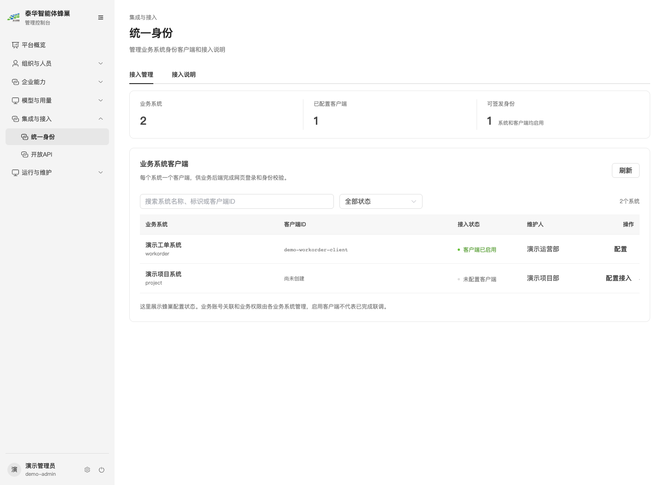Click the 统一身份 submenu icon
The width and height of the screenshot is (665, 485).
coord(24,137)
